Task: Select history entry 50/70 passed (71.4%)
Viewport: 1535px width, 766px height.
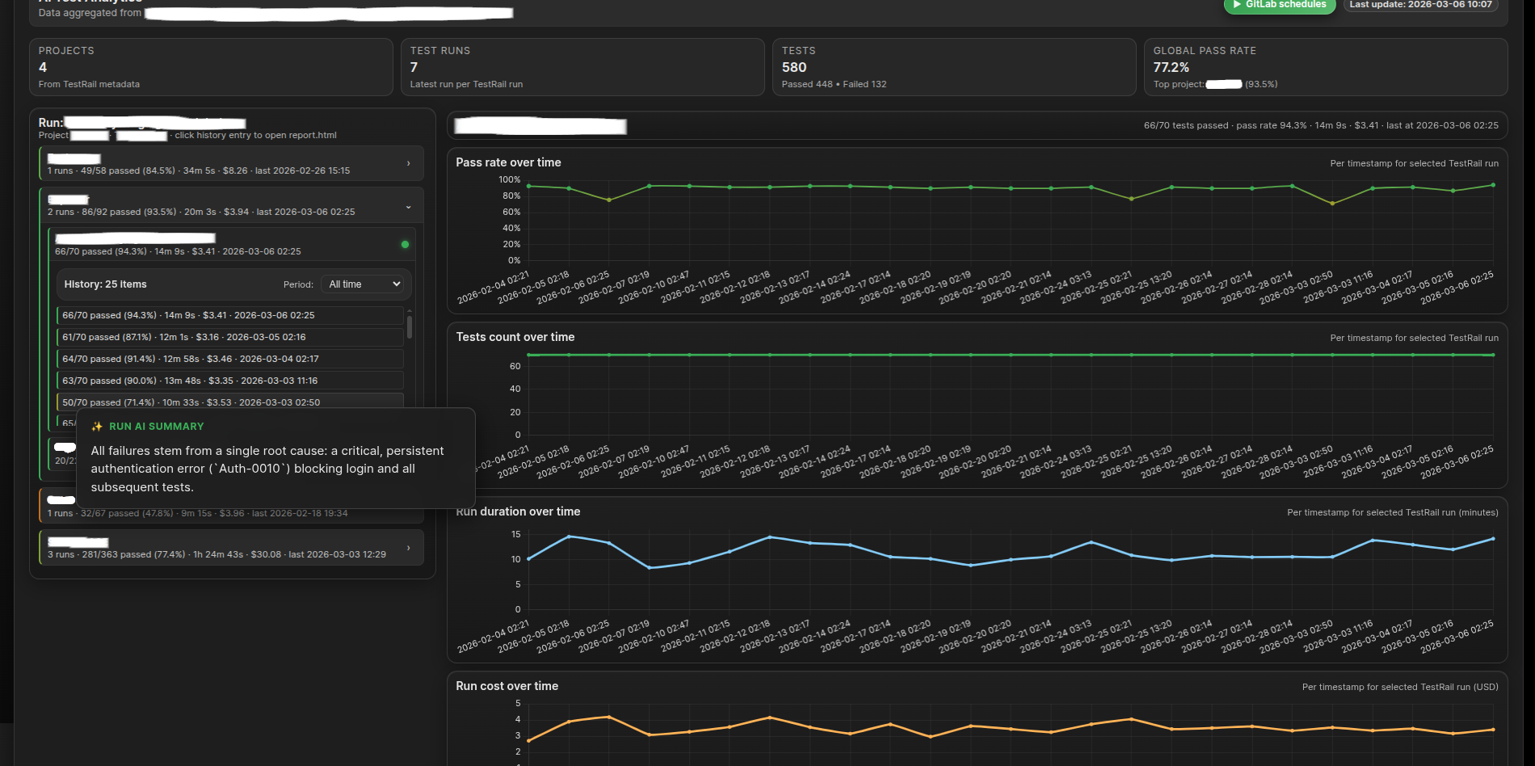Action: (229, 402)
